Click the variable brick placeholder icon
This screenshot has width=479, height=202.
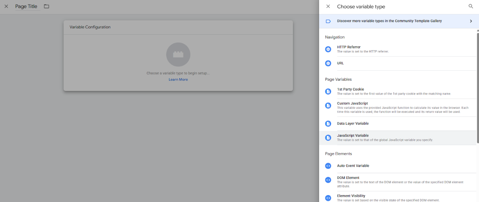[178, 55]
